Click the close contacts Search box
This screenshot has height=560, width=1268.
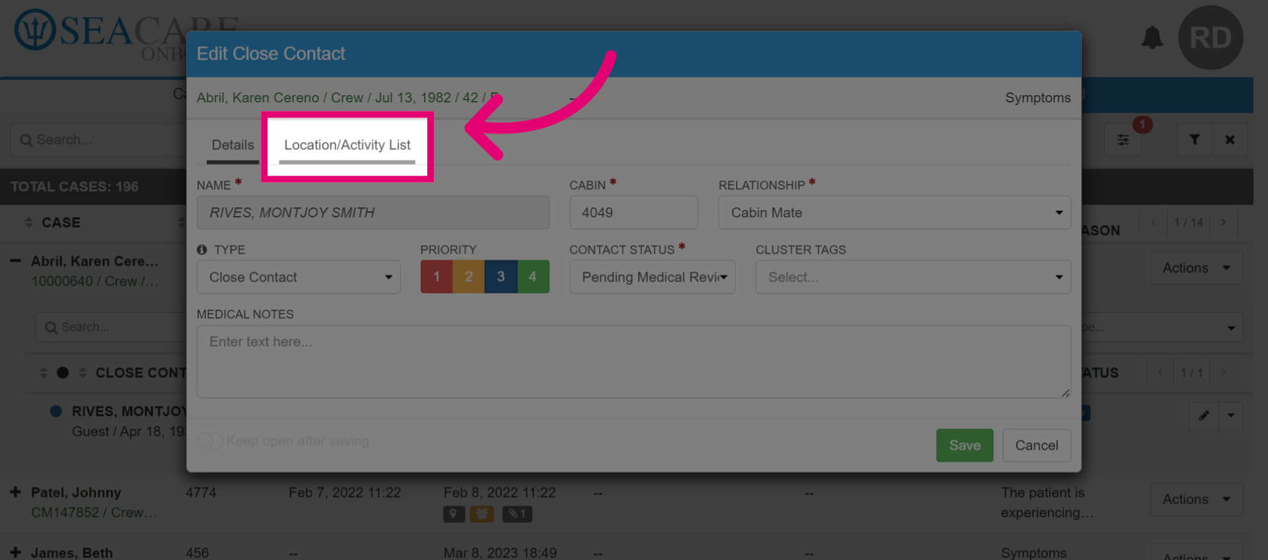[x=111, y=328]
